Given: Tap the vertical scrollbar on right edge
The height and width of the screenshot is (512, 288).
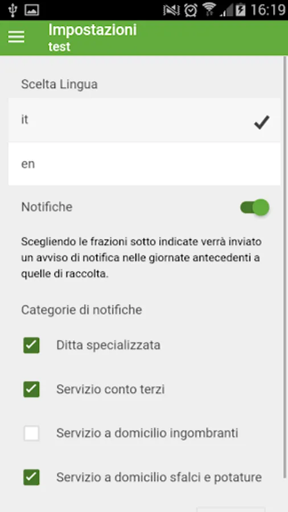Looking at the screenshot, I should pyautogui.click(x=286, y=268).
